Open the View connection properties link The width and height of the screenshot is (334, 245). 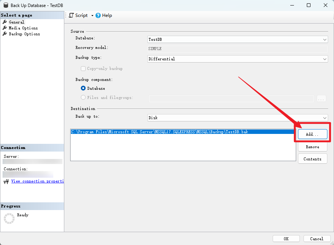37,181
